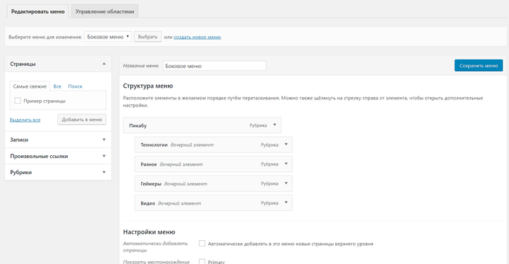The height and width of the screenshot is (264, 509).
Task: Open the Поиск pages tab
Action: (76, 86)
